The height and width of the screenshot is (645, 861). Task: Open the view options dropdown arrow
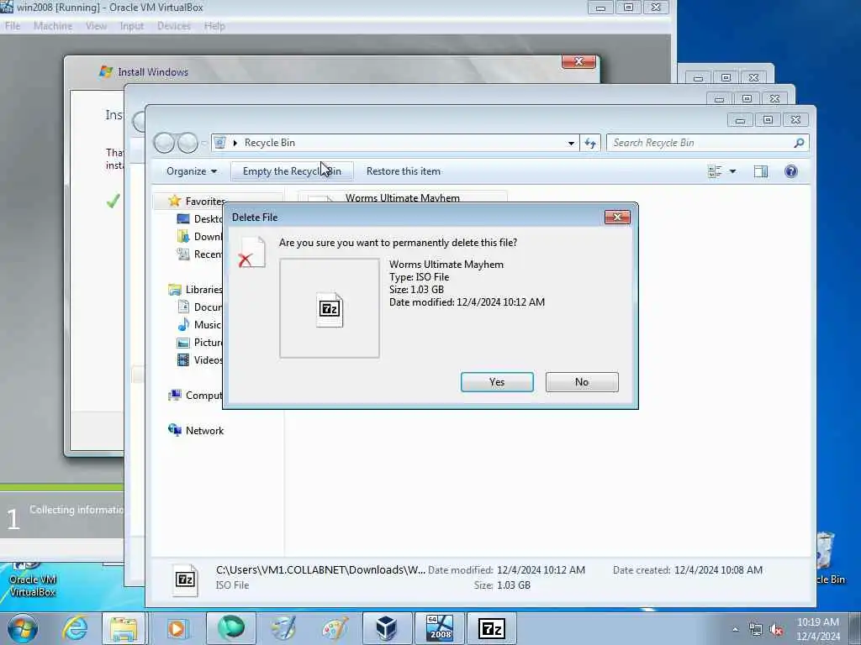pyautogui.click(x=732, y=171)
